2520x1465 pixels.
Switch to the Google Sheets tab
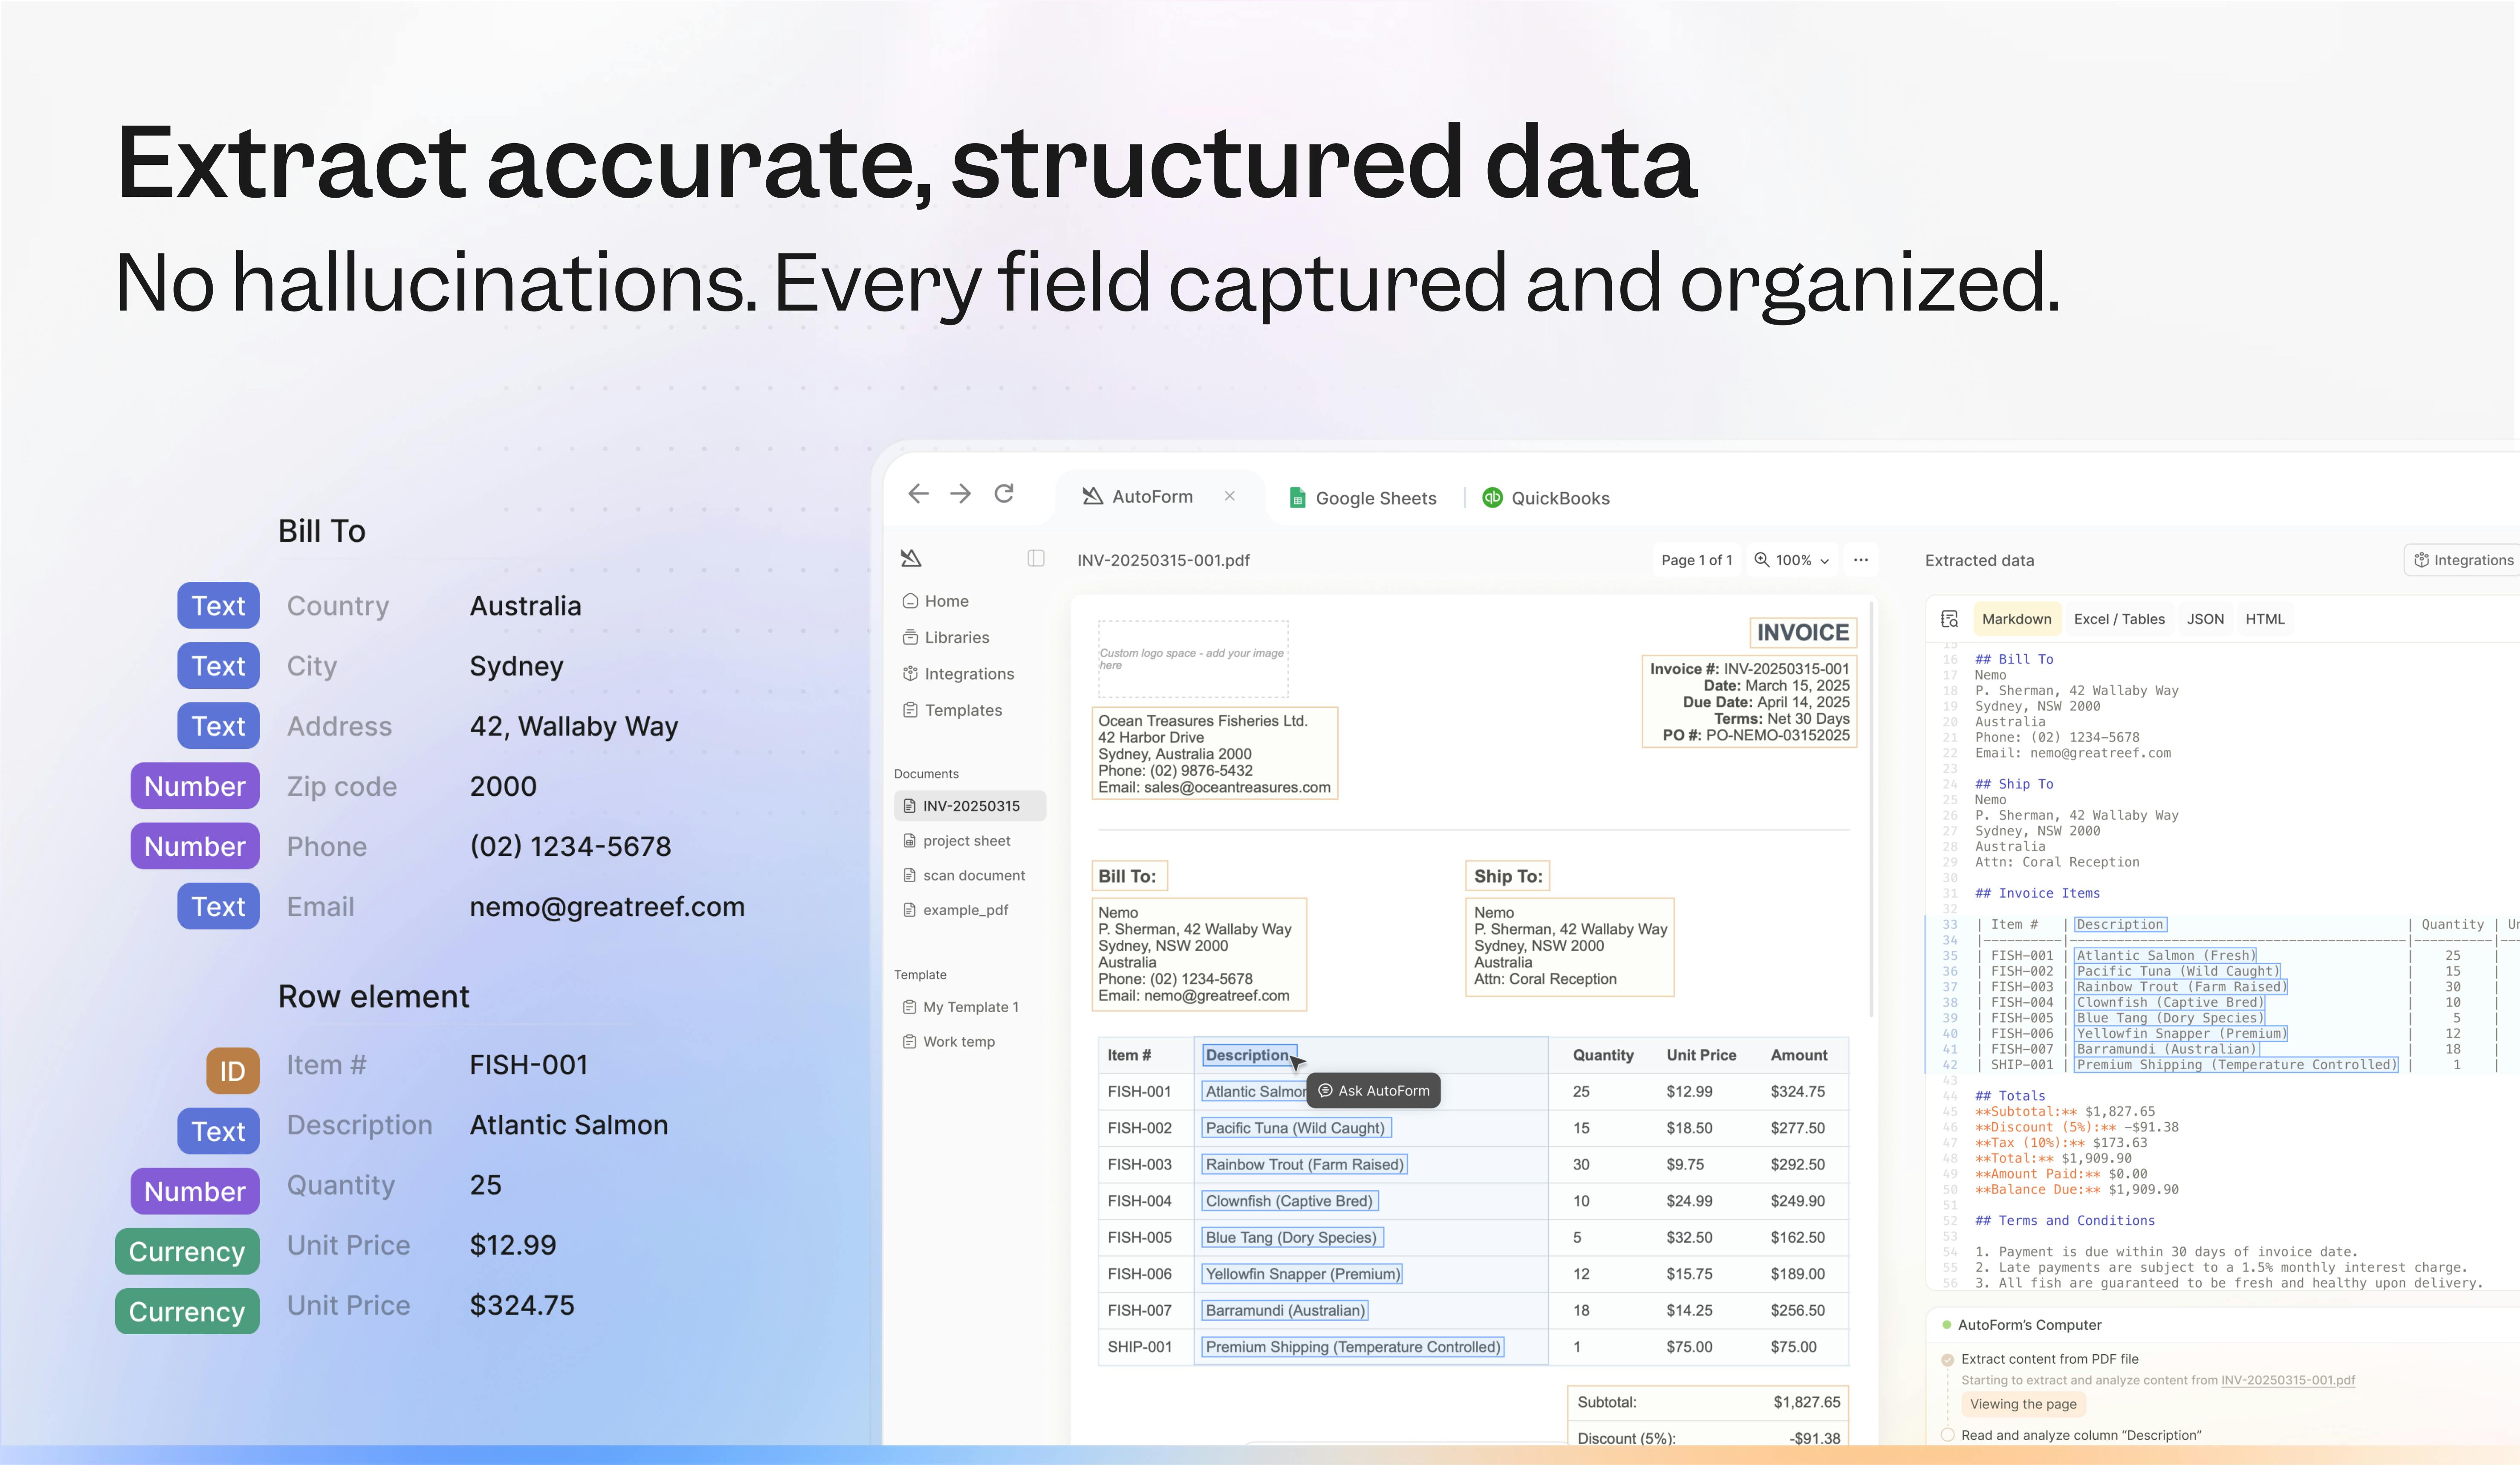click(x=1363, y=498)
